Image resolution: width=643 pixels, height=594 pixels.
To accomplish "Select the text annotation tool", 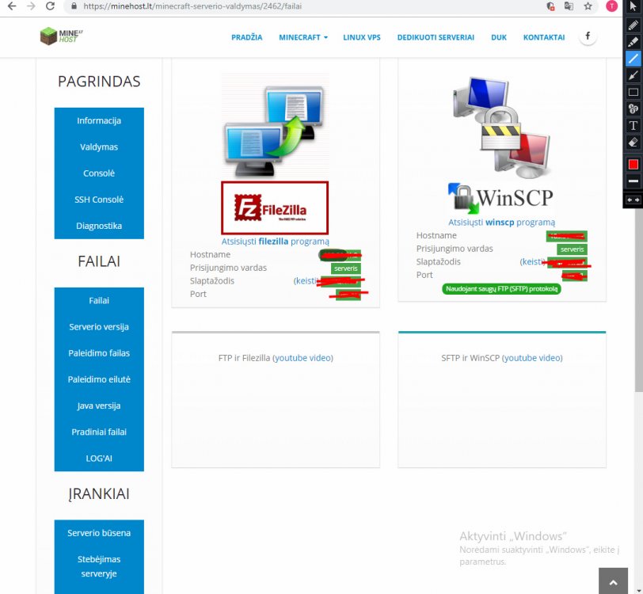I will pos(633,125).
